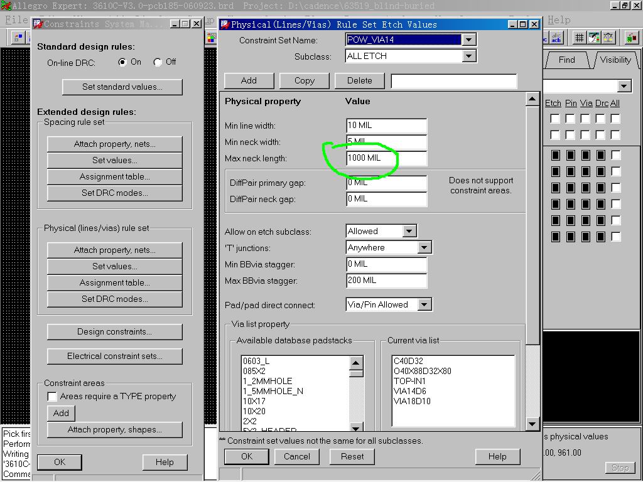
Task: Switch to the Find tab
Action: pos(566,60)
